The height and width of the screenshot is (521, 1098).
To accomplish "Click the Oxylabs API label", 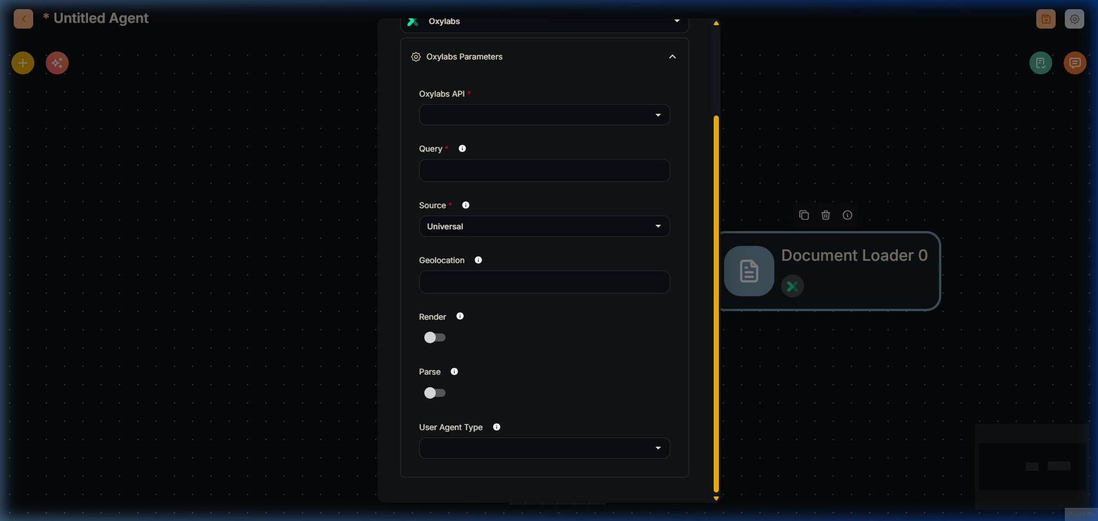I will 441,94.
